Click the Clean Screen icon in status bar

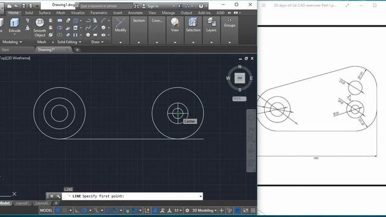(x=245, y=210)
